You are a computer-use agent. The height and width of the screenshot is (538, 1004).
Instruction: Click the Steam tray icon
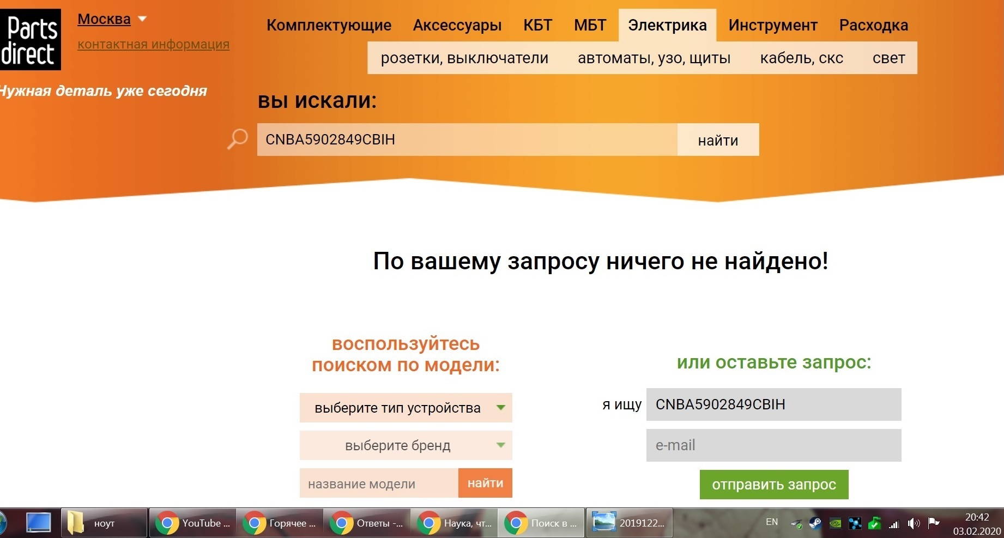[x=815, y=523]
